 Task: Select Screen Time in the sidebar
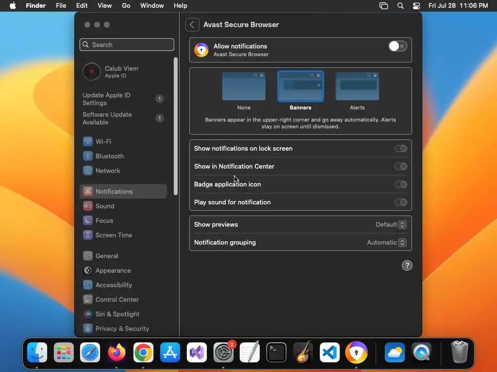coord(123,235)
